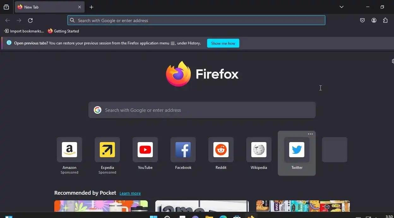Open the Reddit shortcut tile
Viewport: 394px width, 218px height.
[x=221, y=150]
